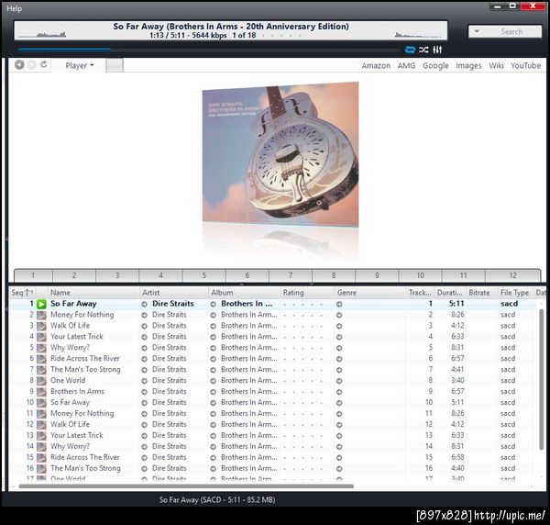Image resolution: width=550 pixels, height=525 pixels.
Task: Set rating stars for So Far Away row 1
Action: click(x=303, y=304)
